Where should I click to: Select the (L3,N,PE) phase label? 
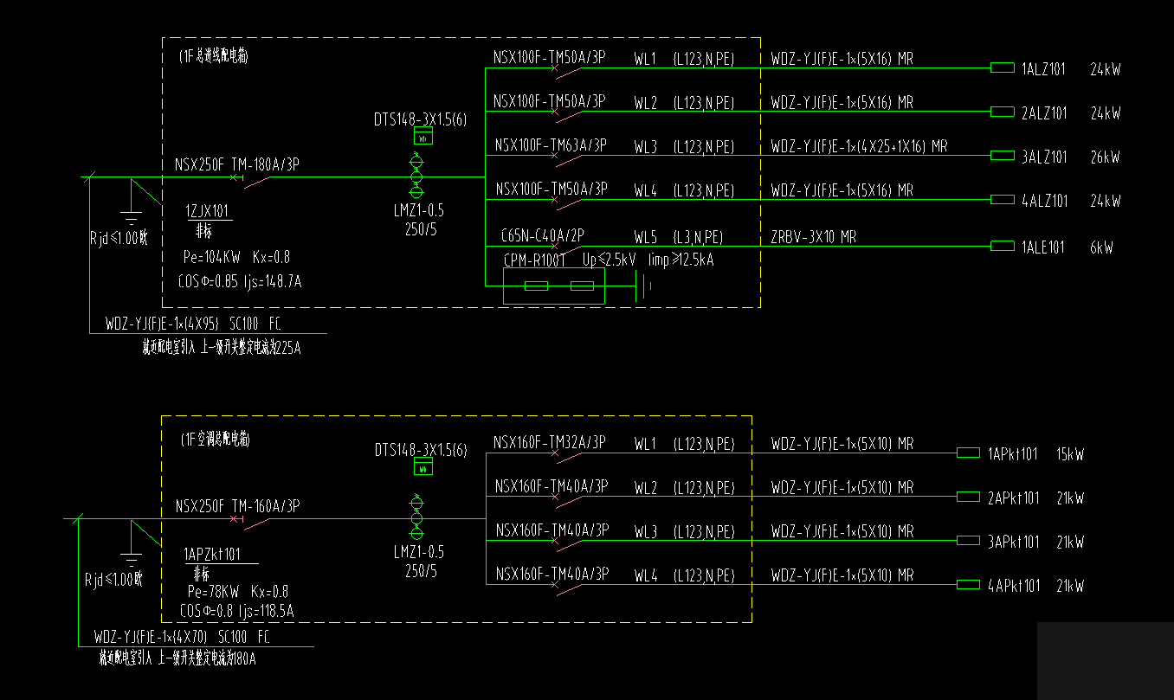698,237
